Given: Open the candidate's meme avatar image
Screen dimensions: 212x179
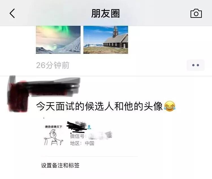Looking at the screenshot, I should 53,135.
